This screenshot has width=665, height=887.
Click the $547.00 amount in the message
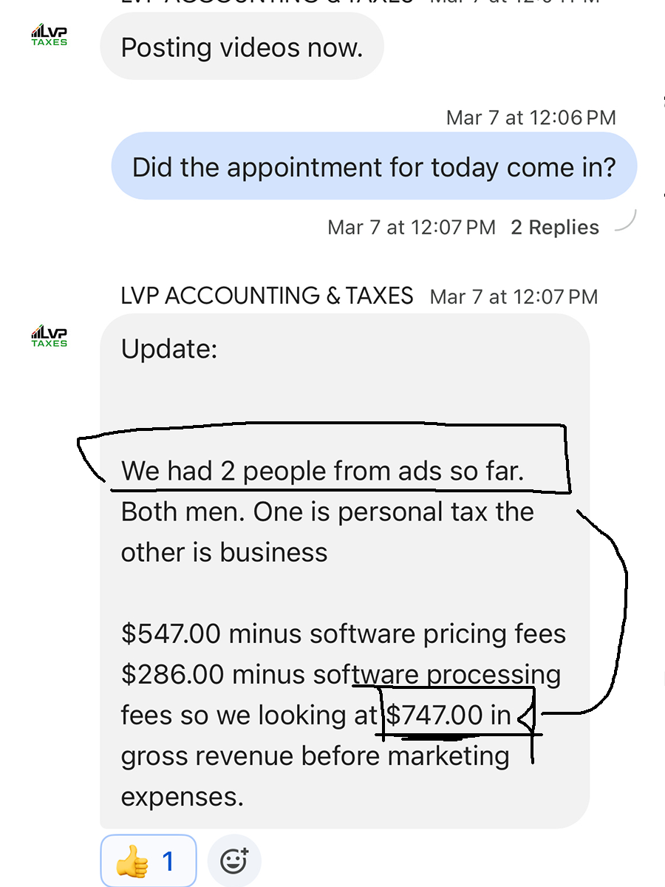pos(170,634)
